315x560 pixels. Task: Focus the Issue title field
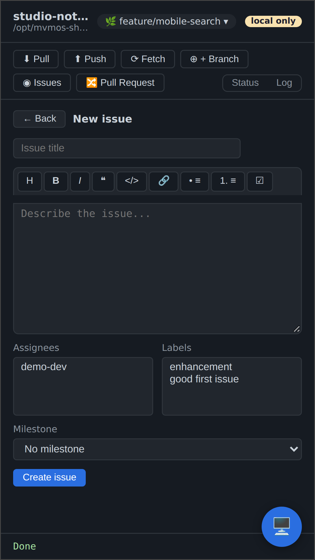point(127,148)
